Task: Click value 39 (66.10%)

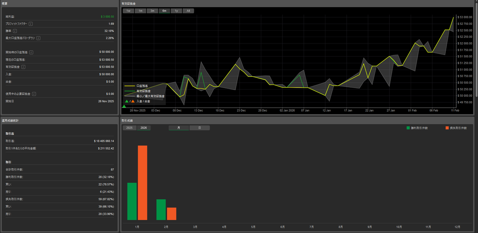Action: 106,207
